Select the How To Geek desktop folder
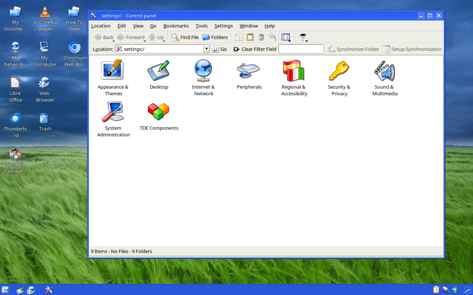This screenshot has height=295, width=473. [74, 19]
